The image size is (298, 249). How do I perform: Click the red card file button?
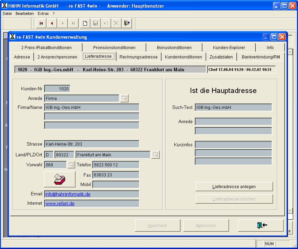pyautogui.click(x=60, y=179)
